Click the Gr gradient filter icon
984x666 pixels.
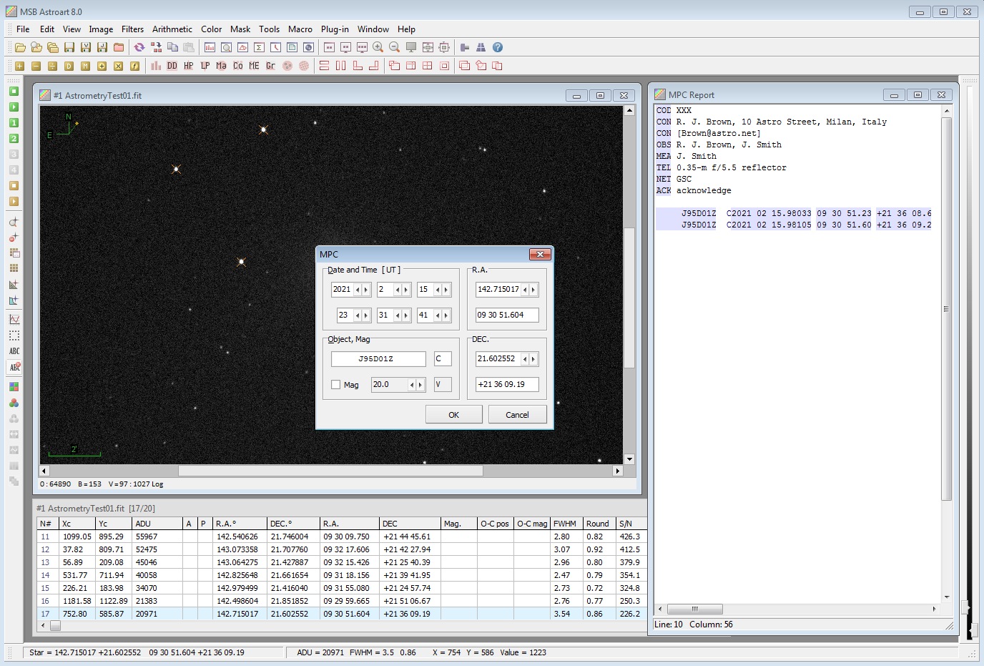270,66
